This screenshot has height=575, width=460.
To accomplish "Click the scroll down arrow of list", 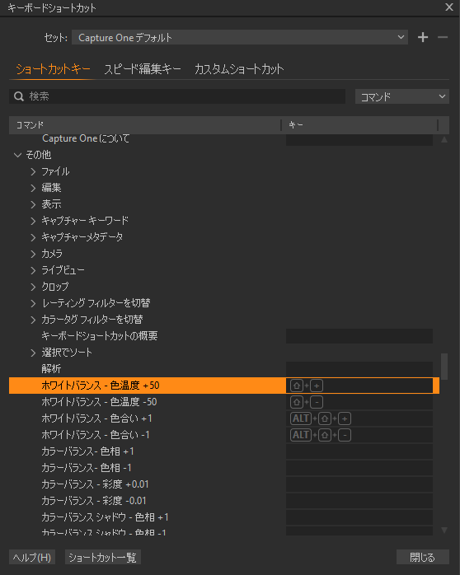I will [444, 530].
